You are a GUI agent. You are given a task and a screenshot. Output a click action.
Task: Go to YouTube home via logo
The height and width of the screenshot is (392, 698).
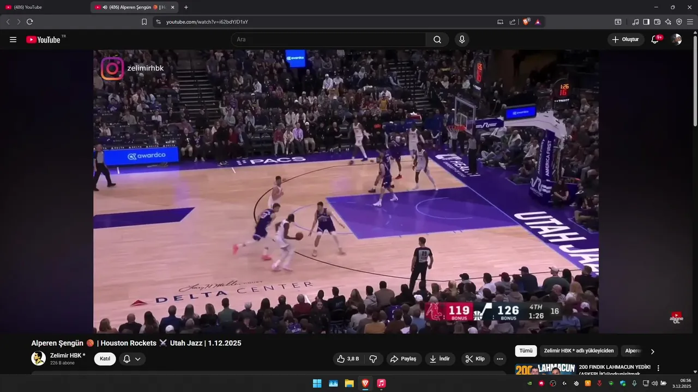point(44,39)
